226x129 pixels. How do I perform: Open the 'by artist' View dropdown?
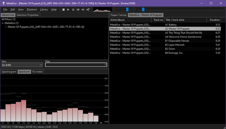(22, 65)
